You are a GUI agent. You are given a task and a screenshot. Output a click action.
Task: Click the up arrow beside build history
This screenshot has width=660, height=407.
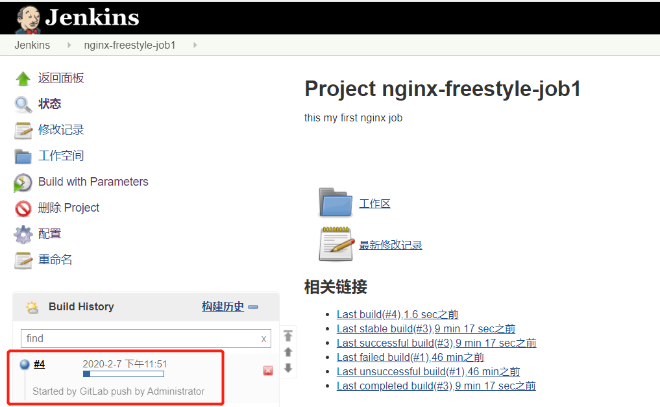click(x=288, y=352)
